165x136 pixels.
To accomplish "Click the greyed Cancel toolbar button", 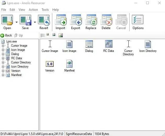I will tap(121, 22).
